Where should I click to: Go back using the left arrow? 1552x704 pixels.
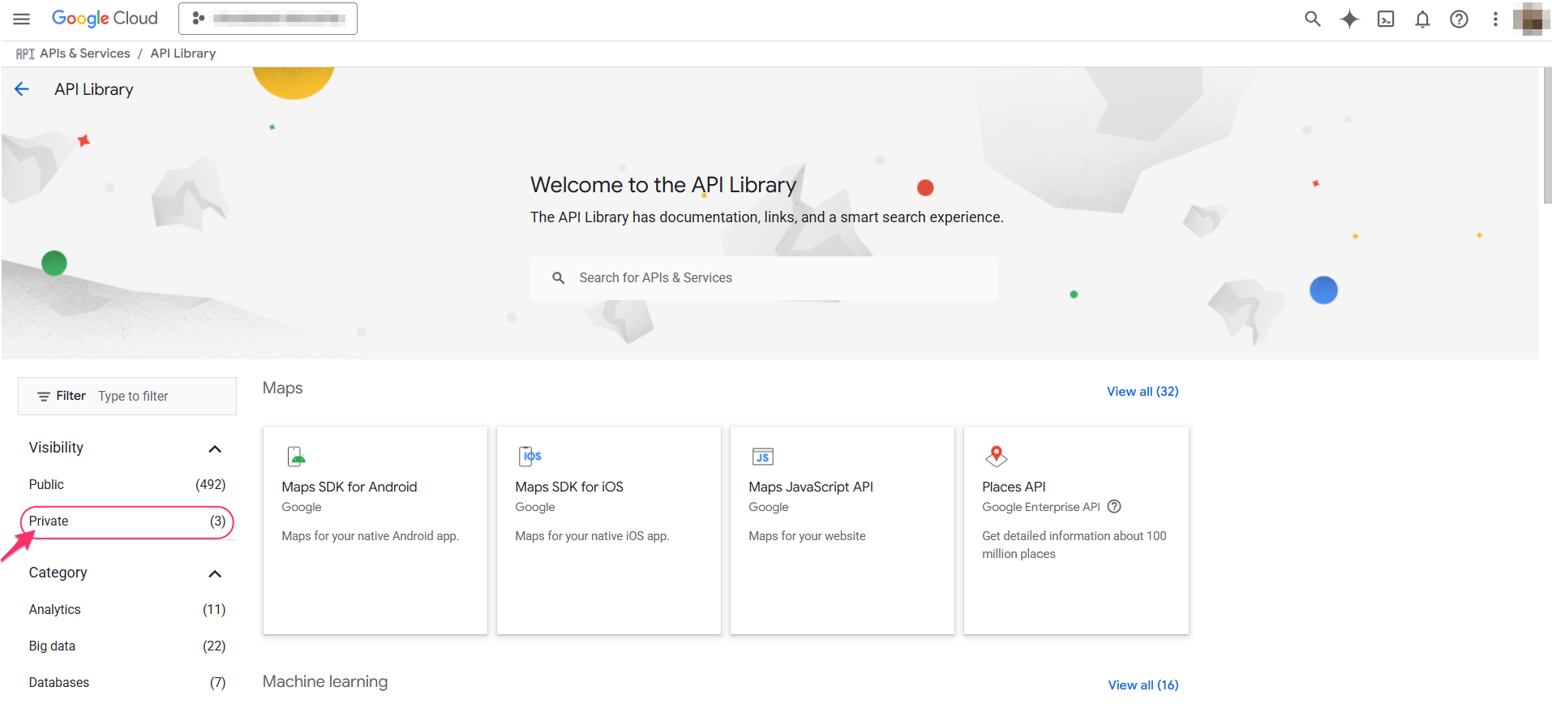point(22,89)
